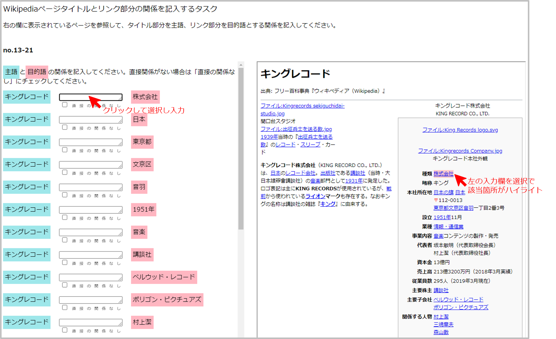Check 直接の関係なし for the 株式会社 row

[65, 105]
